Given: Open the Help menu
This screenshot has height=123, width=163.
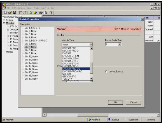Looking at the screenshot, I should click(53, 8).
